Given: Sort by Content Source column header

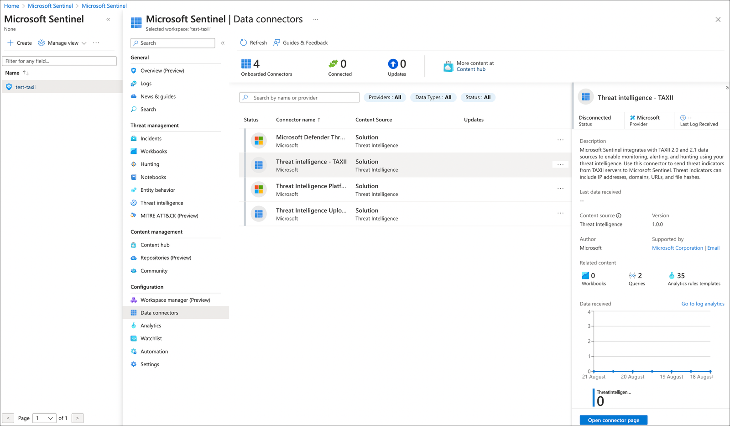Looking at the screenshot, I should tap(373, 120).
